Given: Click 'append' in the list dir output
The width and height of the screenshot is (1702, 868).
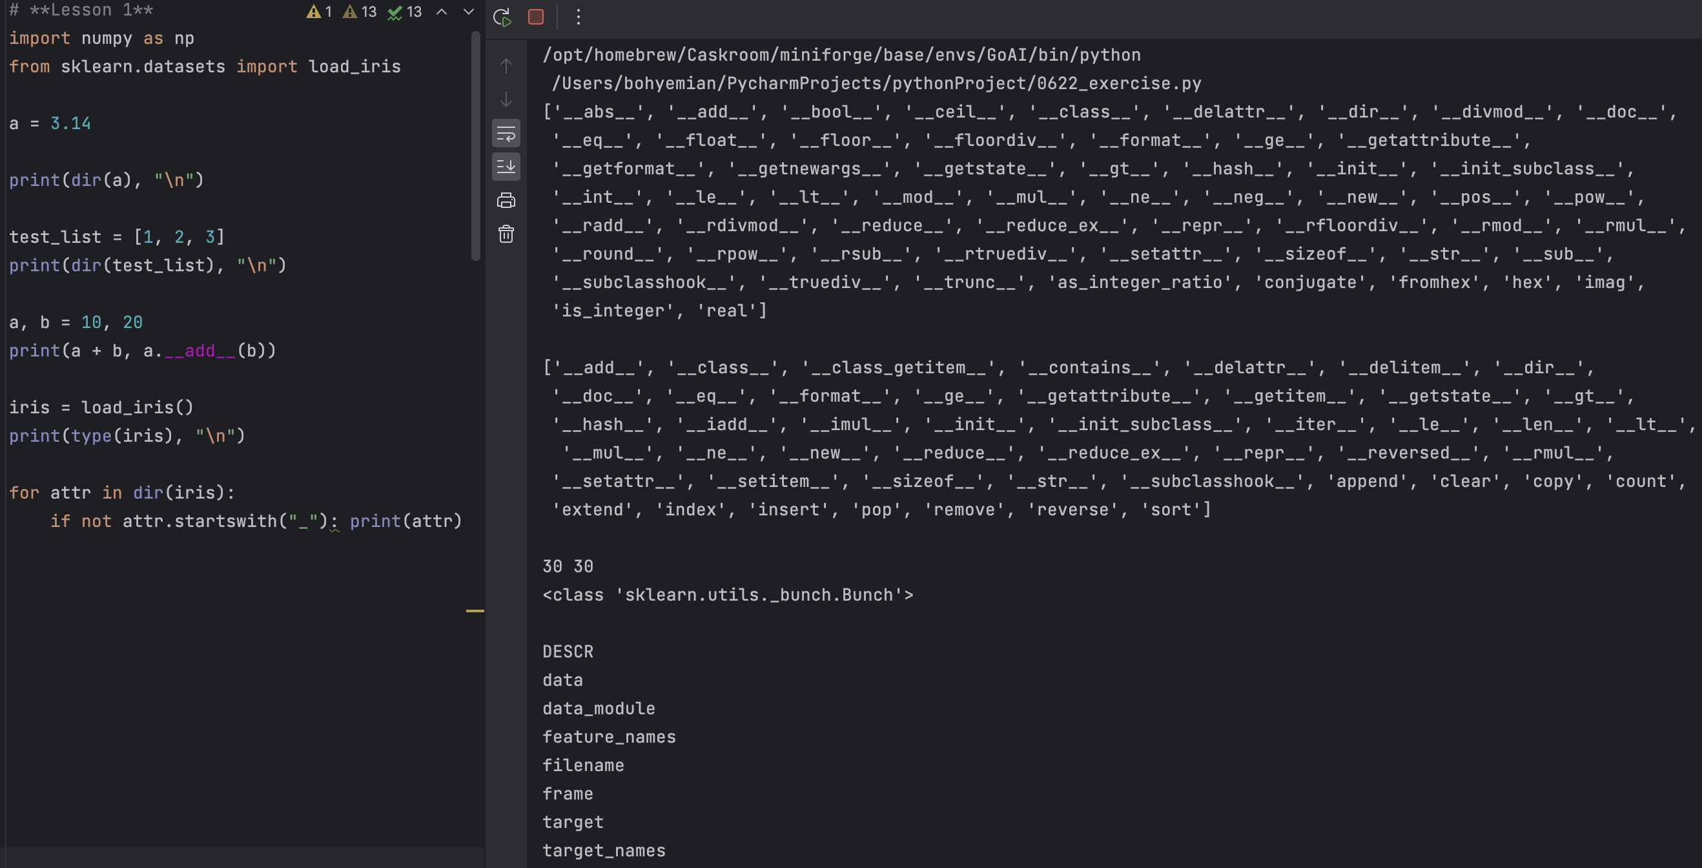Looking at the screenshot, I should (x=1367, y=482).
